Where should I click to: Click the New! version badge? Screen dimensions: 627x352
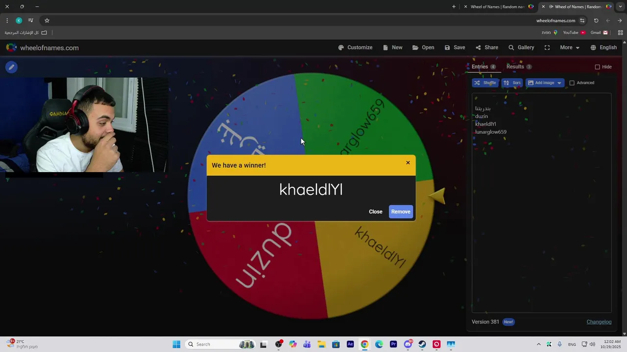point(508,322)
